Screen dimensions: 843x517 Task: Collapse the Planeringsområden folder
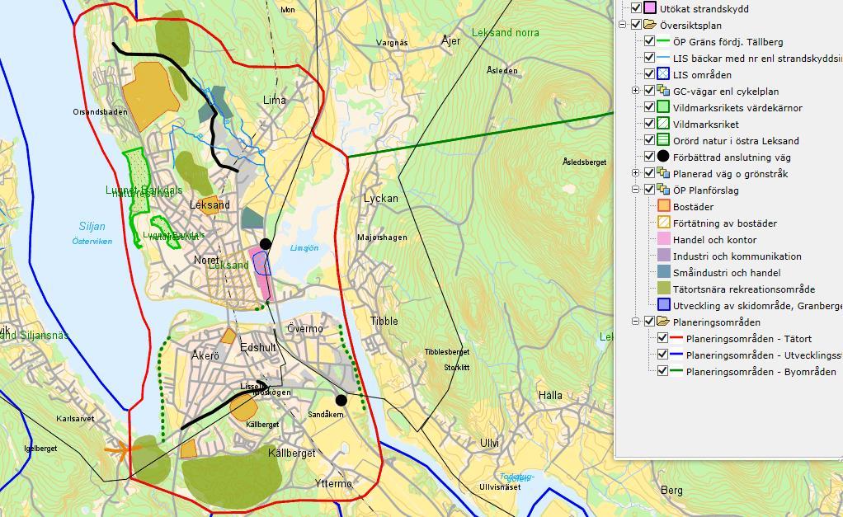pos(636,322)
